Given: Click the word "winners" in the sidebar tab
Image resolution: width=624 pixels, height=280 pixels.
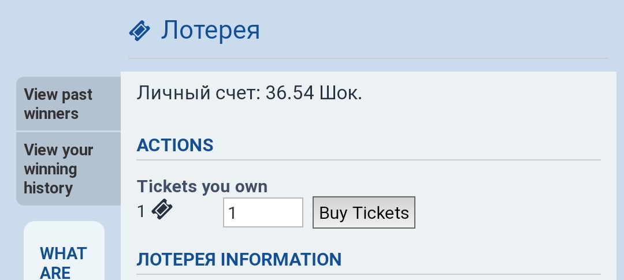Looking at the screenshot, I should tap(51, 114).
